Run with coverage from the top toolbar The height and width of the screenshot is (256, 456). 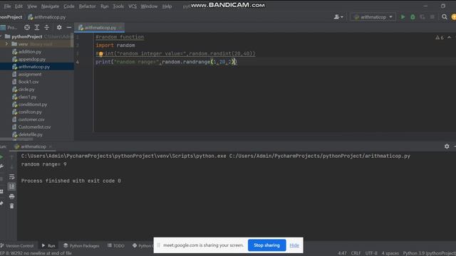[x=423, y=17]
